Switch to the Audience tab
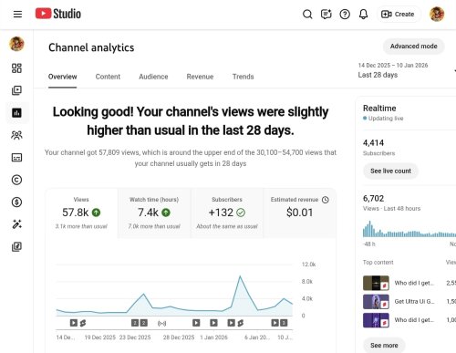 tap(153, 77)
